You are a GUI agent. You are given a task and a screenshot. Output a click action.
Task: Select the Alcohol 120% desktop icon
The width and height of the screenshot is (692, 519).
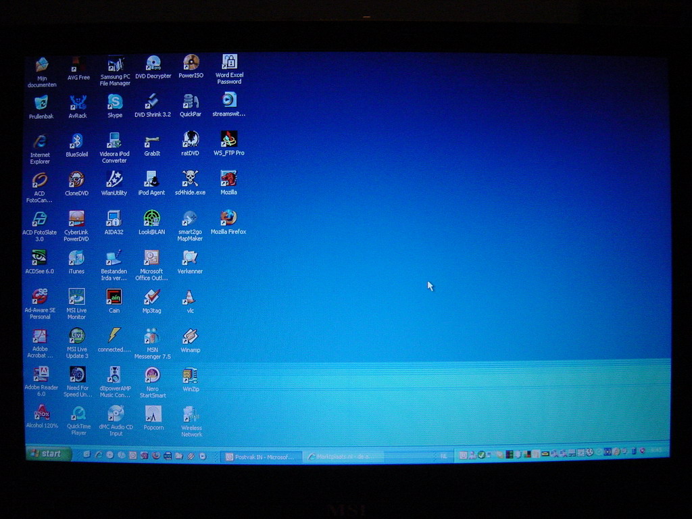42,417
